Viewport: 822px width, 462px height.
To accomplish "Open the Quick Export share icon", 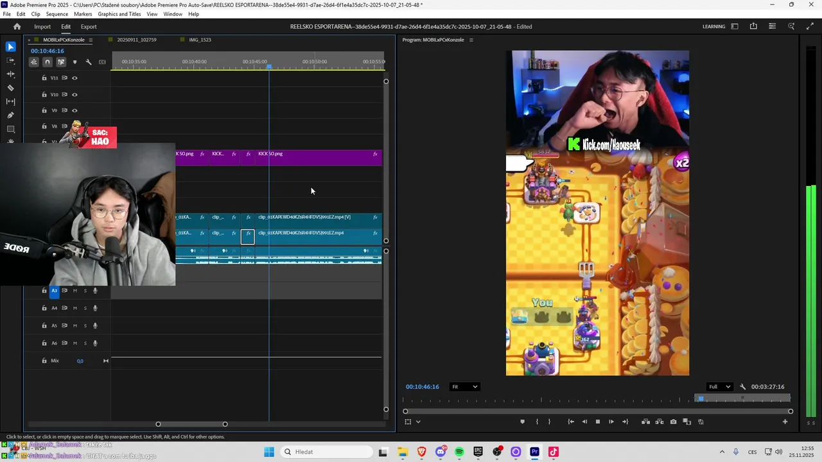I will 753,26.
